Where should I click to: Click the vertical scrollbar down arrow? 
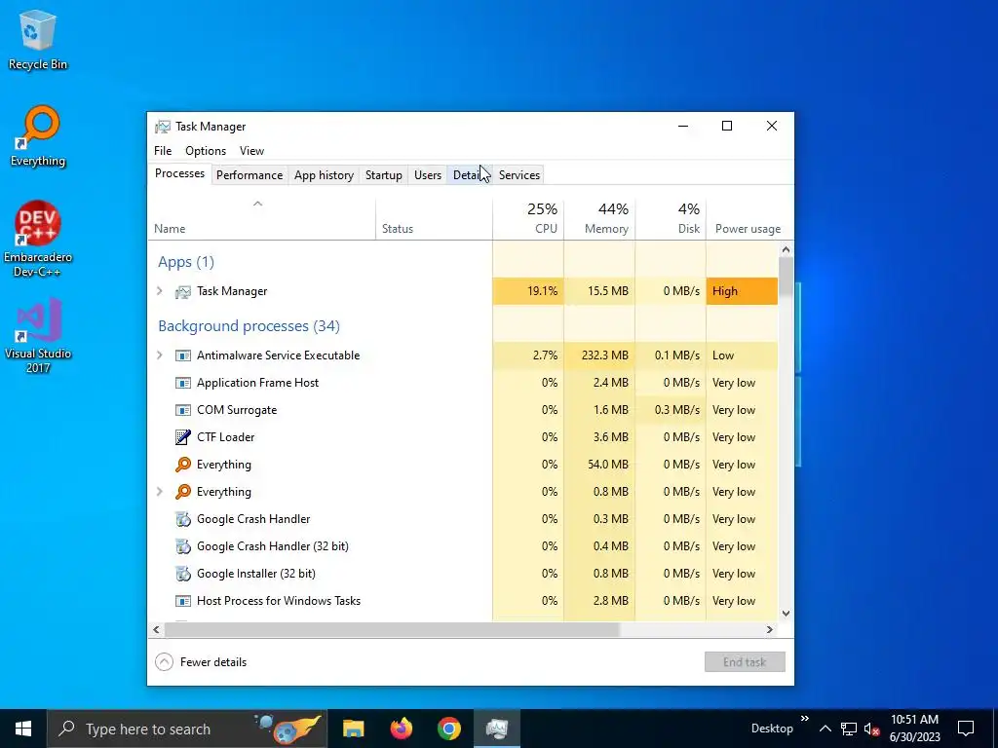[787, 614]
